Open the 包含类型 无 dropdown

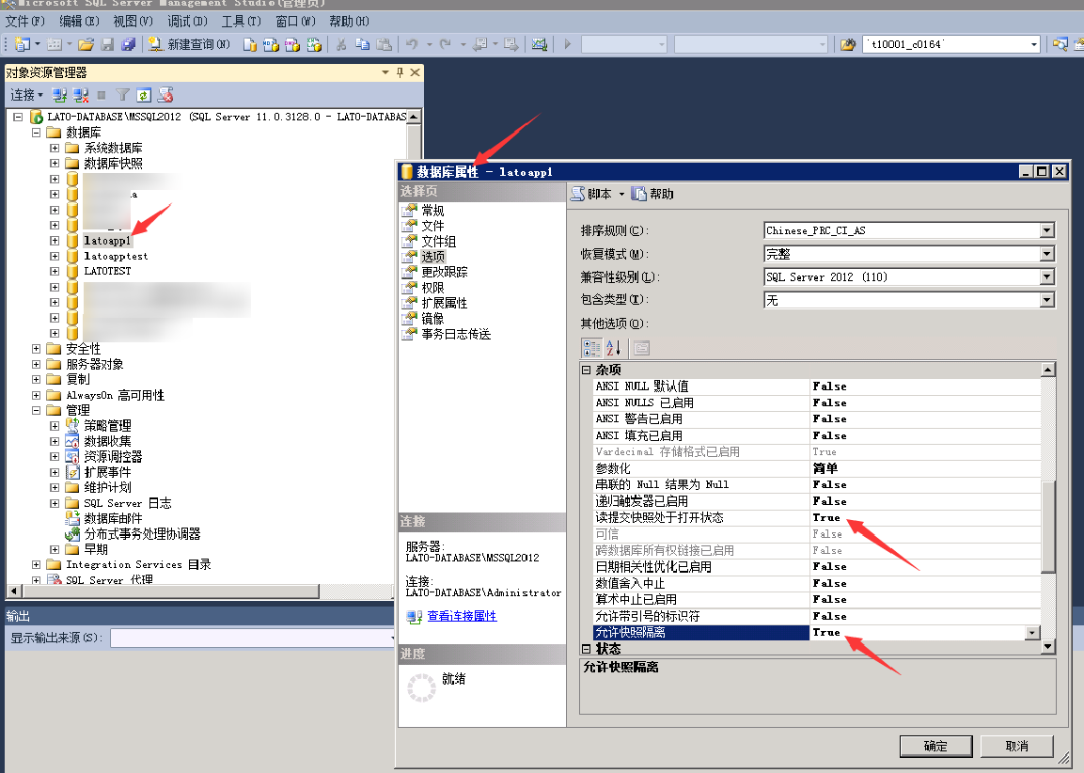tap(1046, 299)
